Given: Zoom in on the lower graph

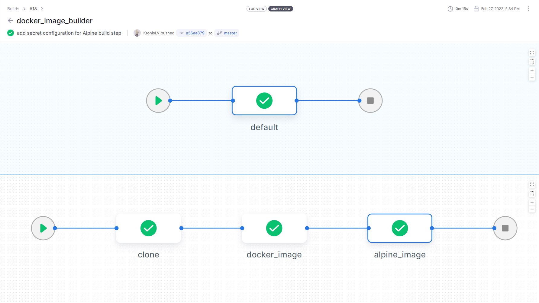Looking at the screenshot, I should pos(532,203).
